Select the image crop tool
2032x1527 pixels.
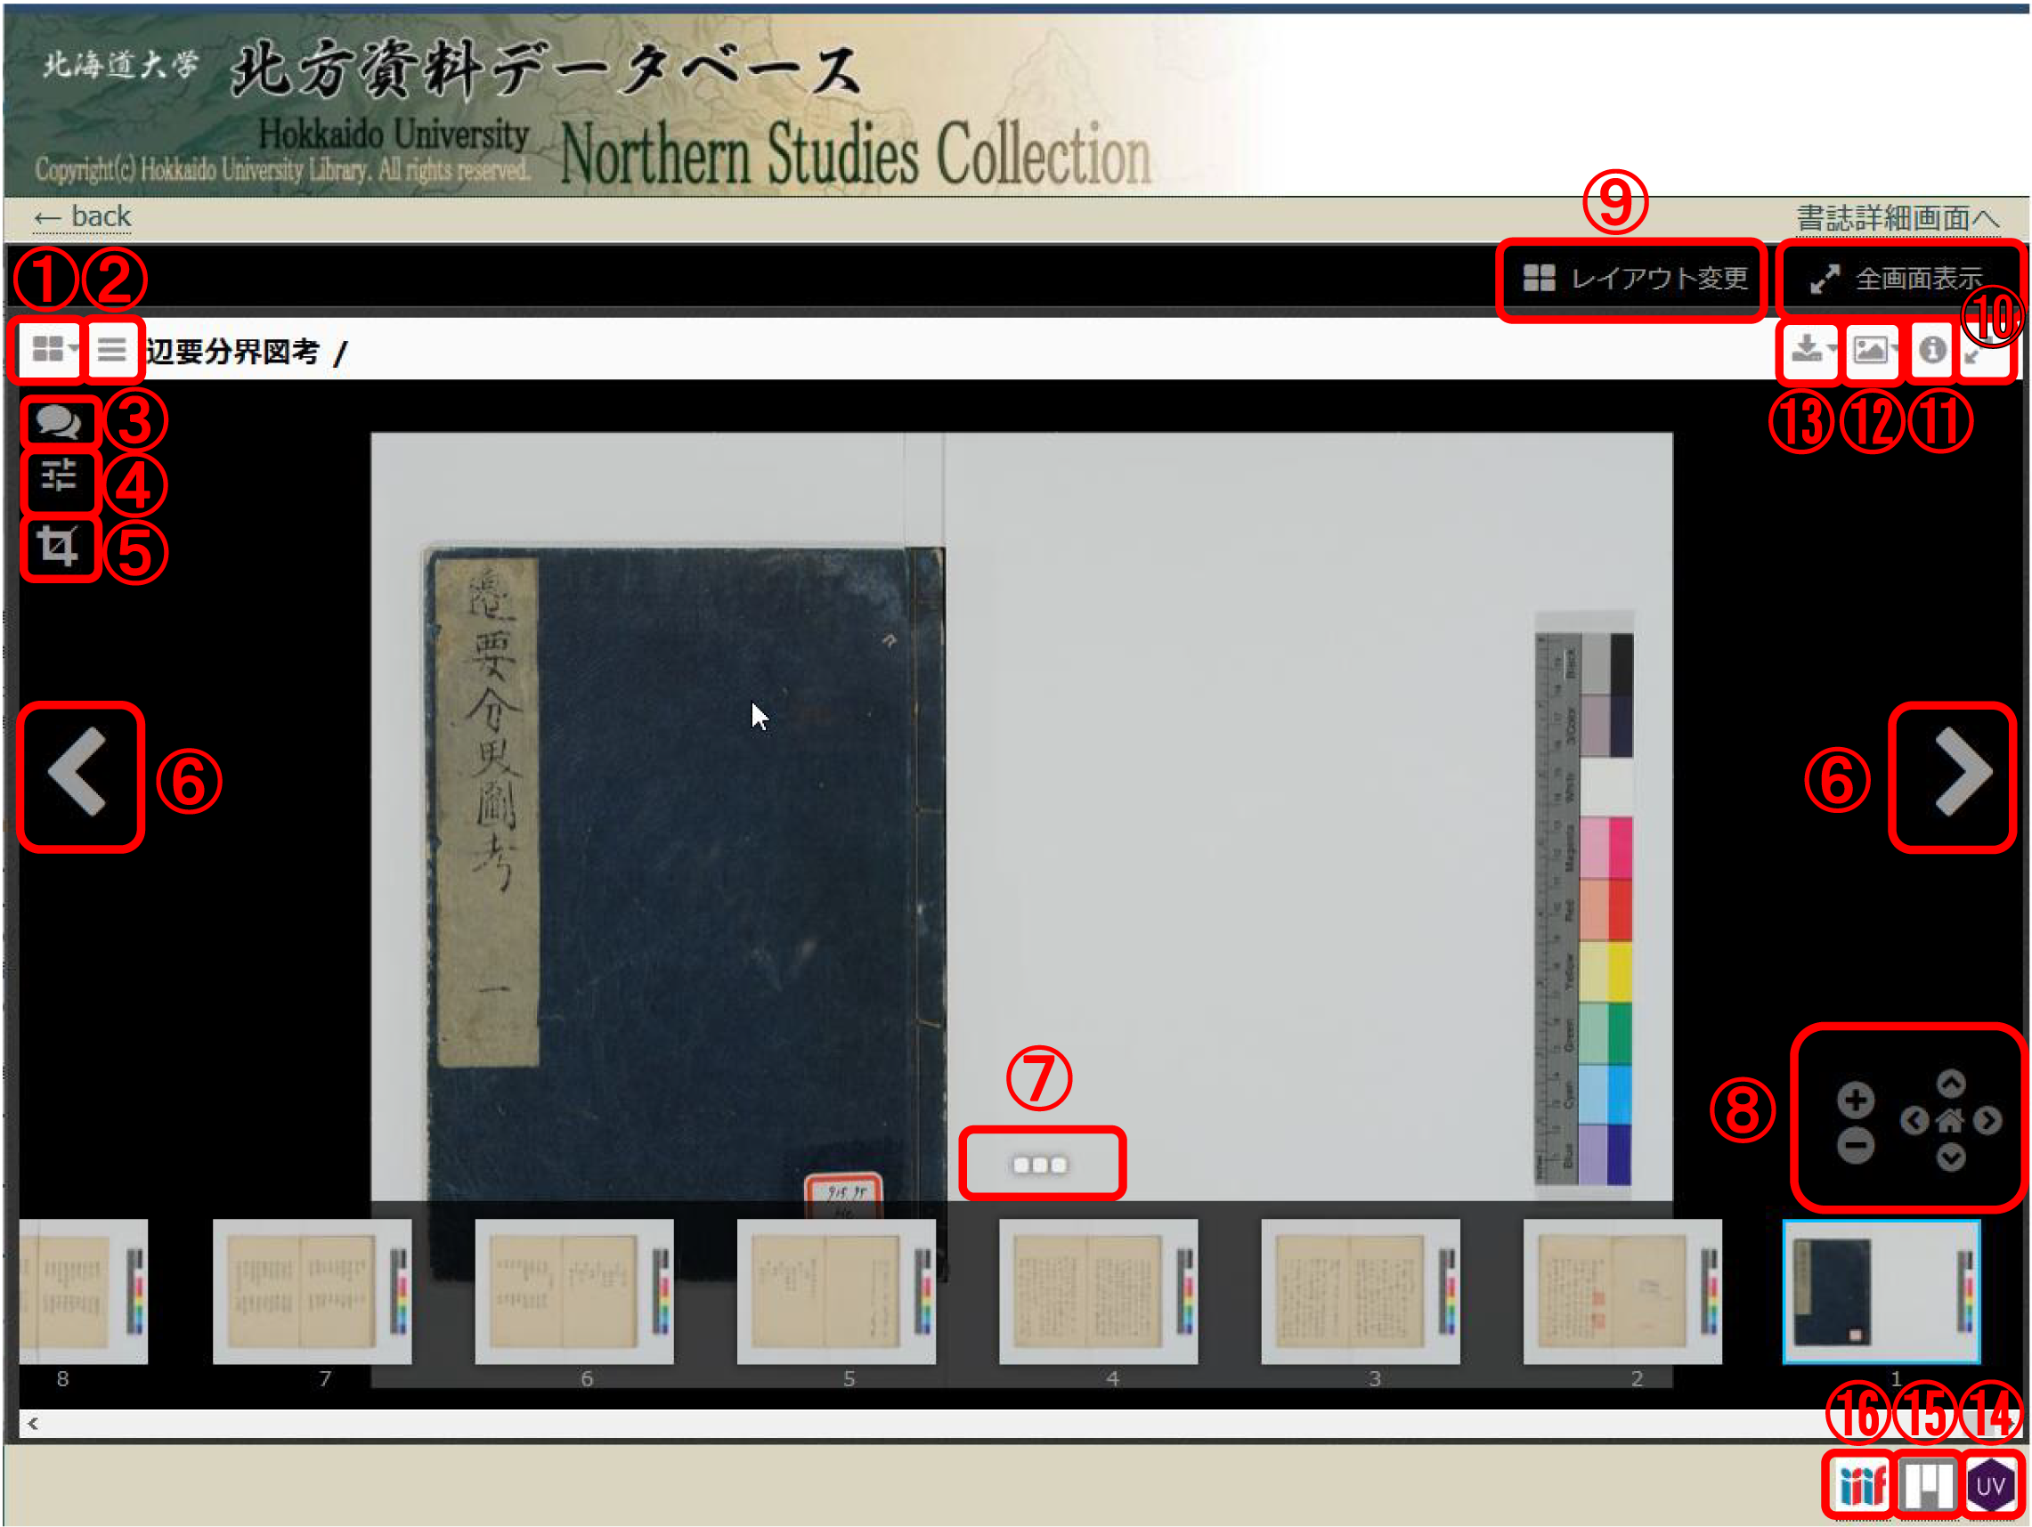point(59,547)
